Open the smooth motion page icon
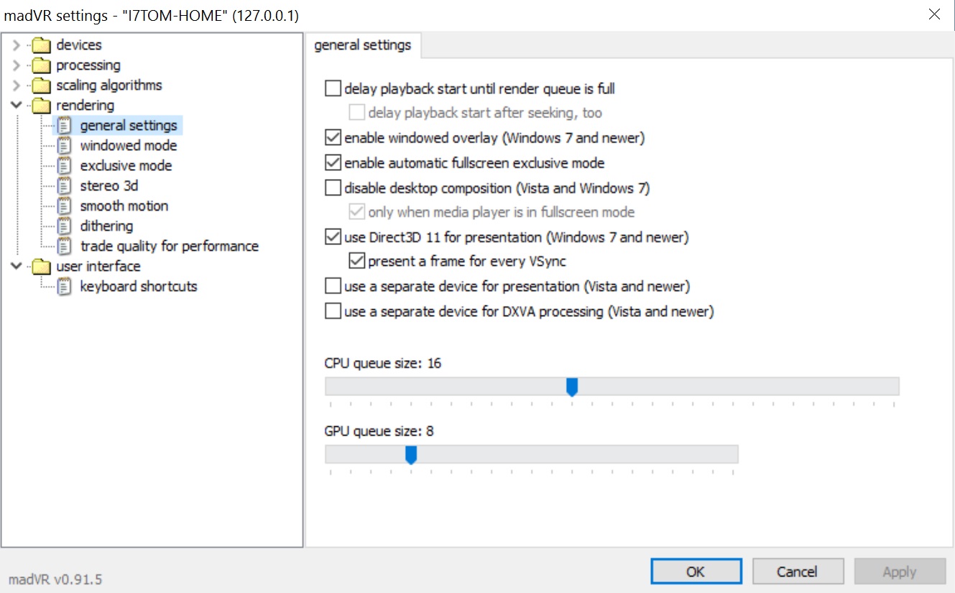The image size is (955, 593). tap(65, 206)
